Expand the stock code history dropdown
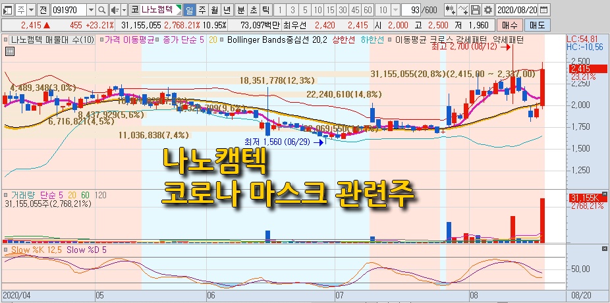This screenshot has height=303, width=610. coord(91,10)
